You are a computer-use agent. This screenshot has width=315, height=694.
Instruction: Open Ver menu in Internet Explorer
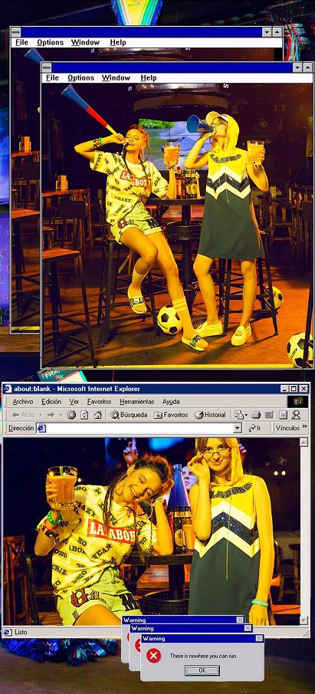click(74, 401)
